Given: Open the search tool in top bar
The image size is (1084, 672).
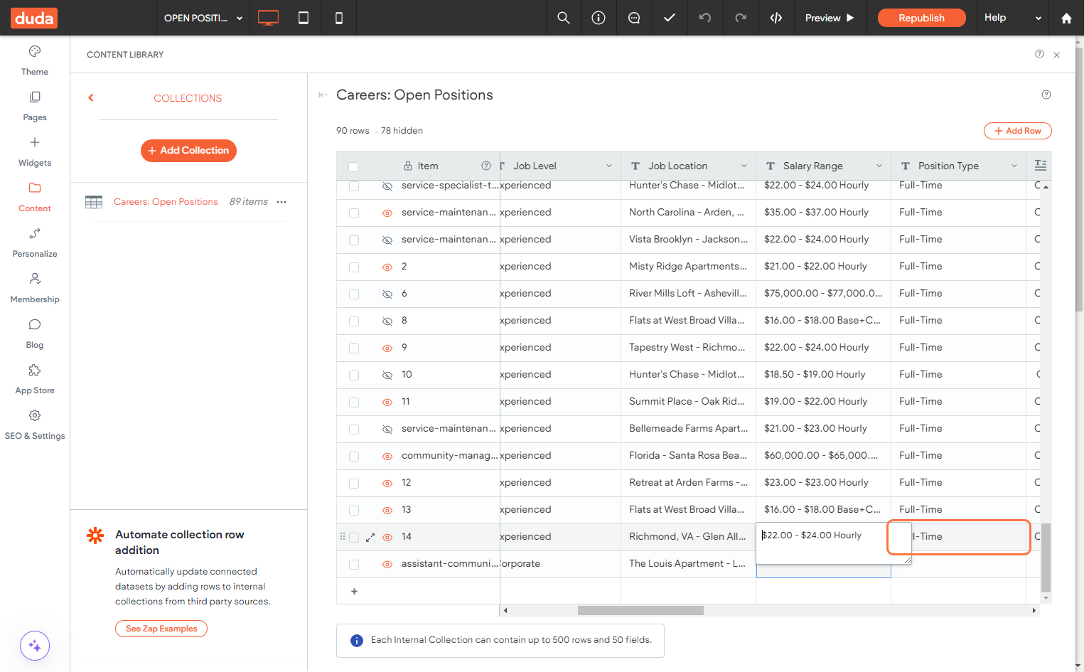Looking at the screenshot, I should [x=564, y=18].
